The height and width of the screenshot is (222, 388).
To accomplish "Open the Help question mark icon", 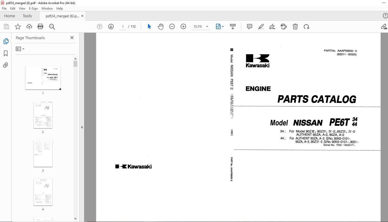I will pyautogui.click(x=385, y=16).
